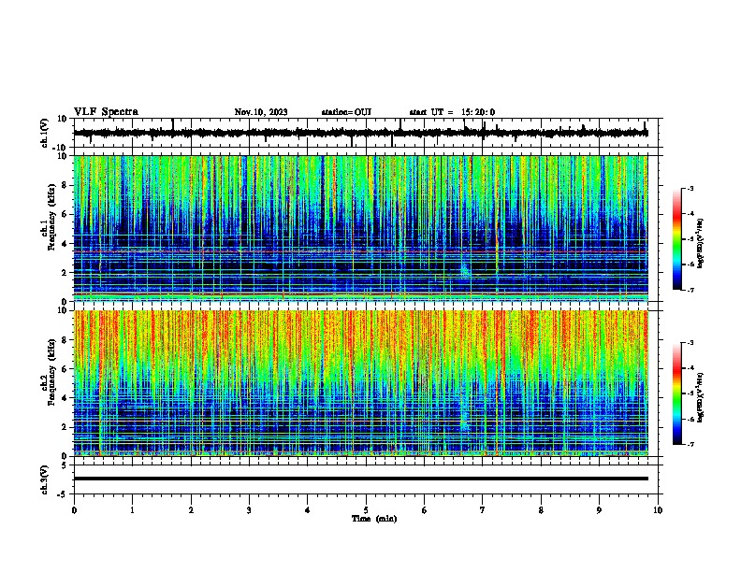Screen dimensions: 741x572
Task: Click tick label '9' on the time axis
Action: click(x=599, y=510)
